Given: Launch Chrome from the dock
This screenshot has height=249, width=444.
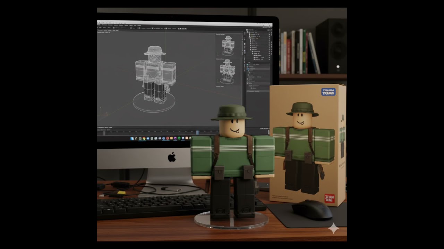Looking at the screenshot, I should click(x=144, y=138).
